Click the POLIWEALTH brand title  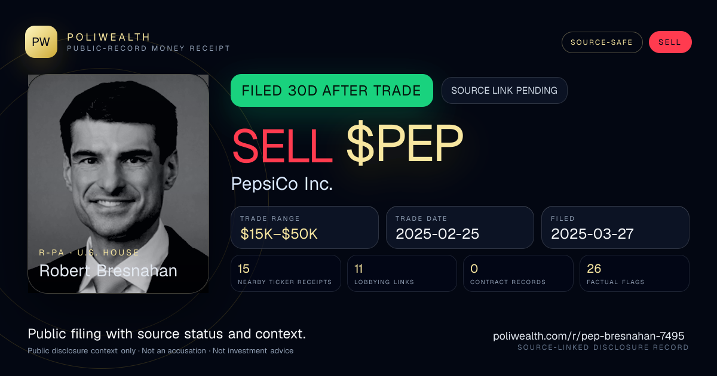pos(109,37)
